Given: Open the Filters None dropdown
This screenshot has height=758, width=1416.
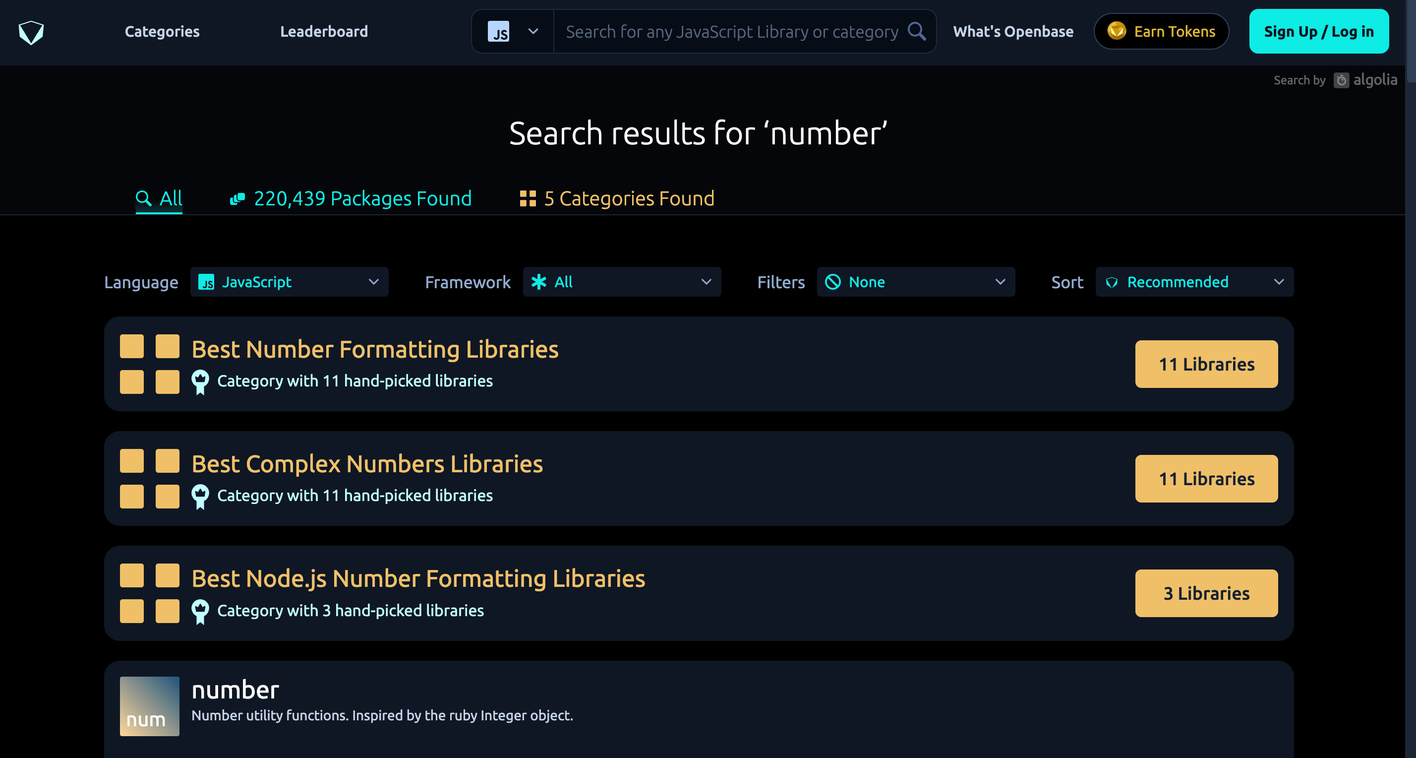Looking at the screenshot, I should click(x=915, y=282).
